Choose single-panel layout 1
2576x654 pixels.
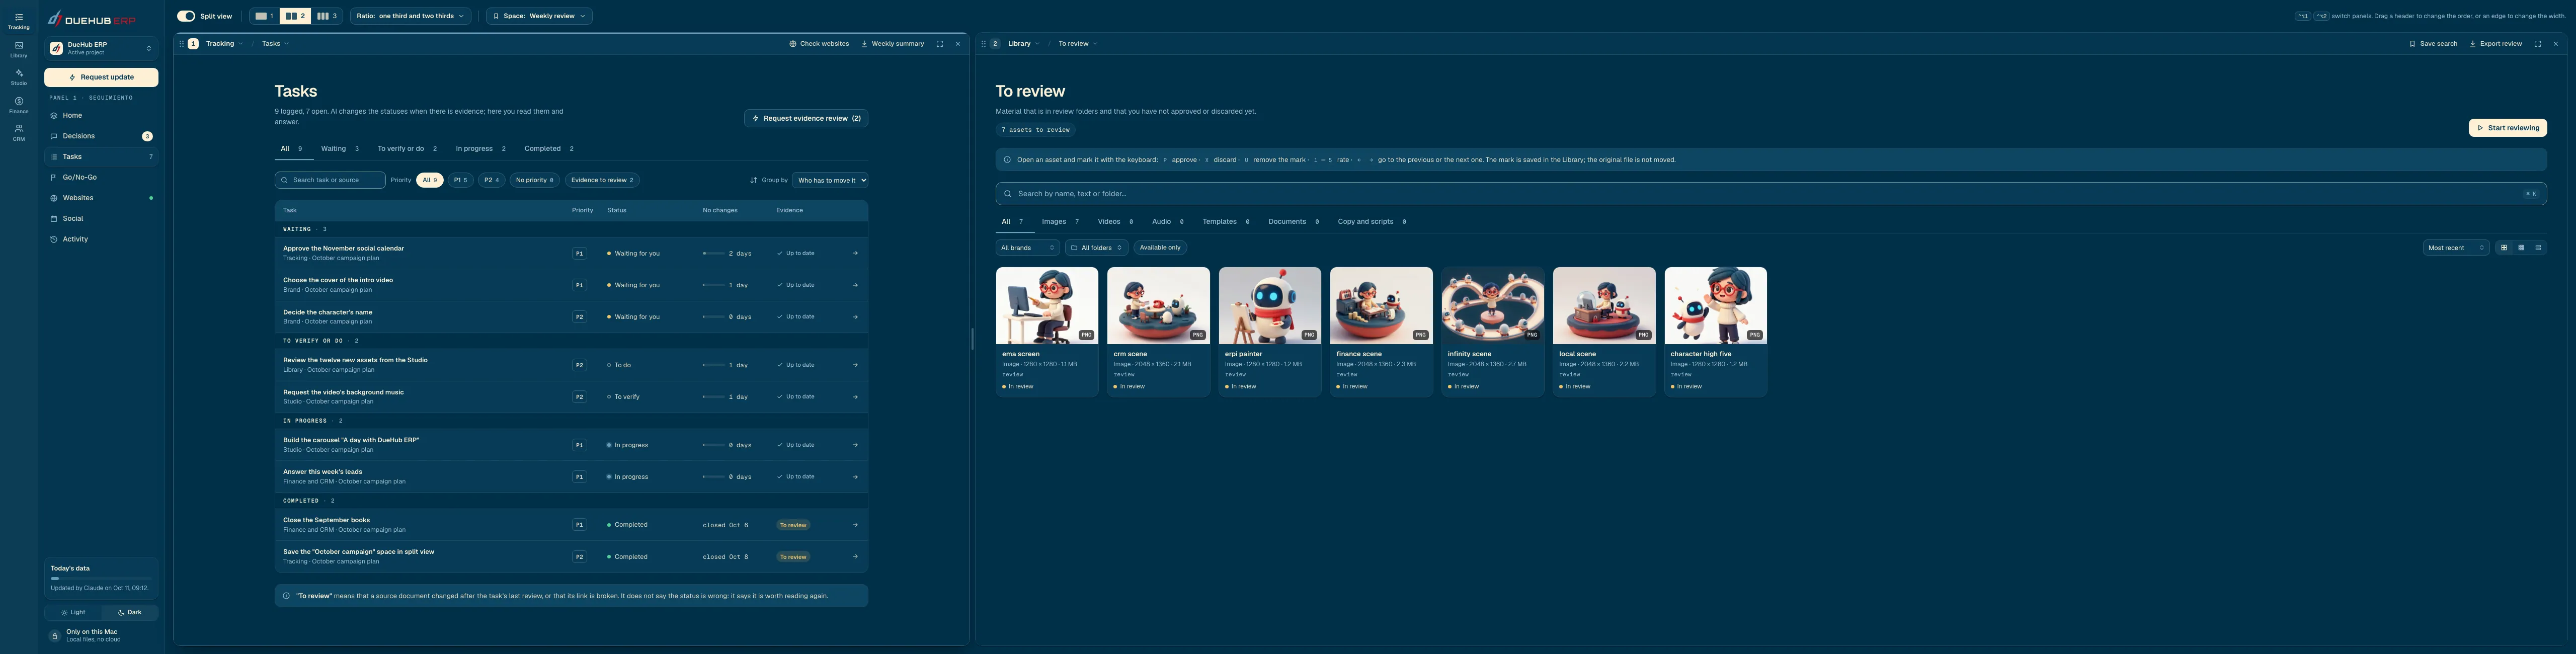(x=264, y=16)
